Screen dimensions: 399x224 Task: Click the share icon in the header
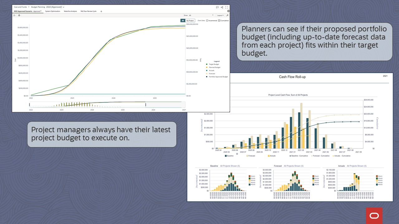pos(222,7)
